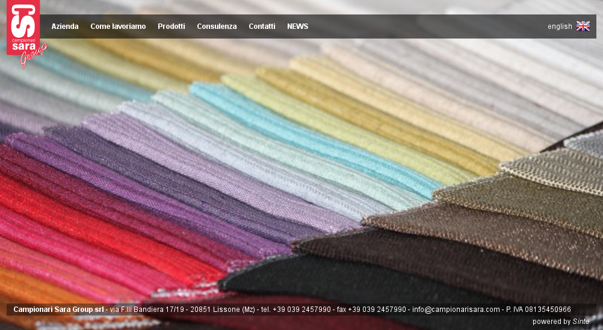This screenshot has width=603, height=330.
Task: Click the info@campionarisara.com email address
Action: [x=456, y=310]
